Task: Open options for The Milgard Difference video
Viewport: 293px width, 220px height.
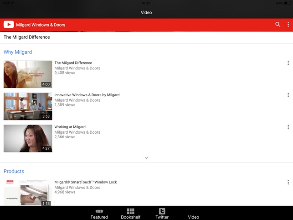Action: pyautogui.click(x=288, y=63)
